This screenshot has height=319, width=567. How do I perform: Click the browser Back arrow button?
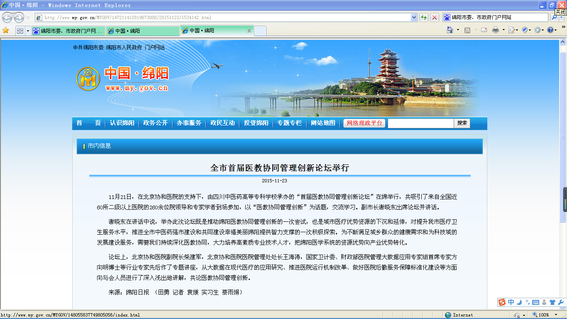click(7, 17)
